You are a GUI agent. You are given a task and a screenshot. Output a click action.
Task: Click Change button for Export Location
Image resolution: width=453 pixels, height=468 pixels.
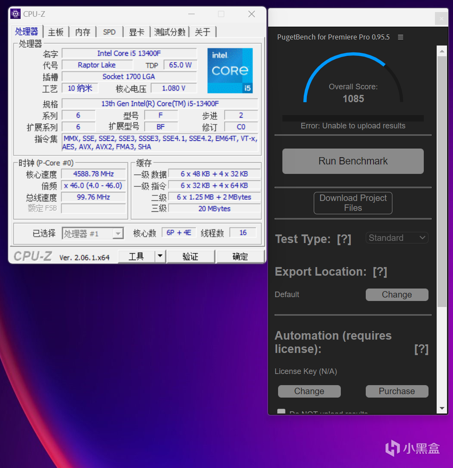[x=397, y=295]
